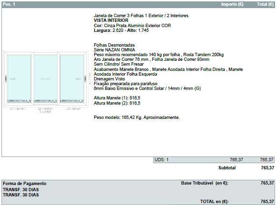Click the sliding arrow in the right pane
Screen dimensions: 276x205
tap(79, 79)
